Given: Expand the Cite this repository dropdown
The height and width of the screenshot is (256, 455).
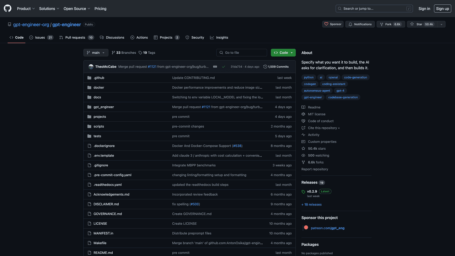Looking at the screenshot, I should tap(324, 128).
